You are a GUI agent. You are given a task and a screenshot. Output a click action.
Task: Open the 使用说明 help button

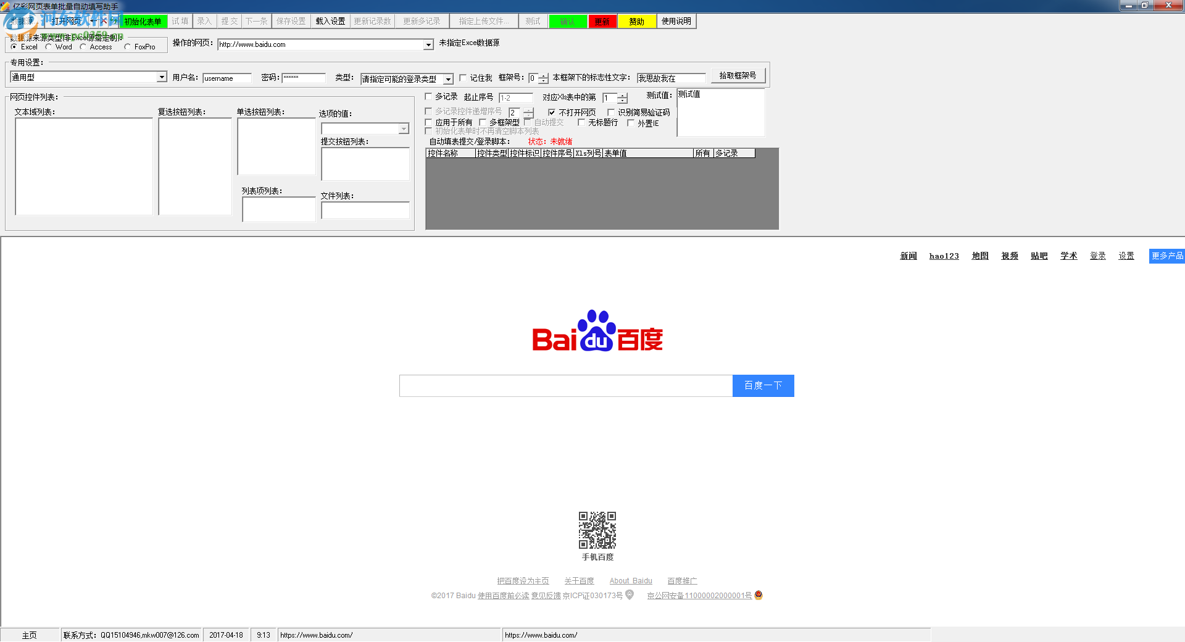[676, 21]
